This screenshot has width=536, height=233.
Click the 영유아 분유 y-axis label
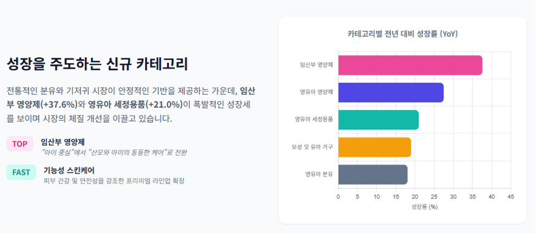tap(319, 174)
